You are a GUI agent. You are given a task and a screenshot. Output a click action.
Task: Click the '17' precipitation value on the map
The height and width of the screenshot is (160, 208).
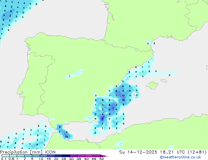pyautogui.click(x=102, y=119)
